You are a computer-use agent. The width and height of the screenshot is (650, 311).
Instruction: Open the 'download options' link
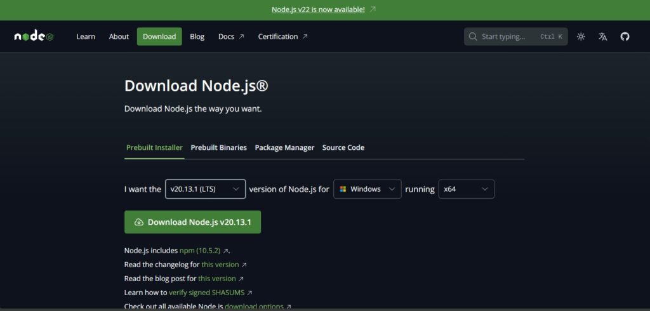254,307
